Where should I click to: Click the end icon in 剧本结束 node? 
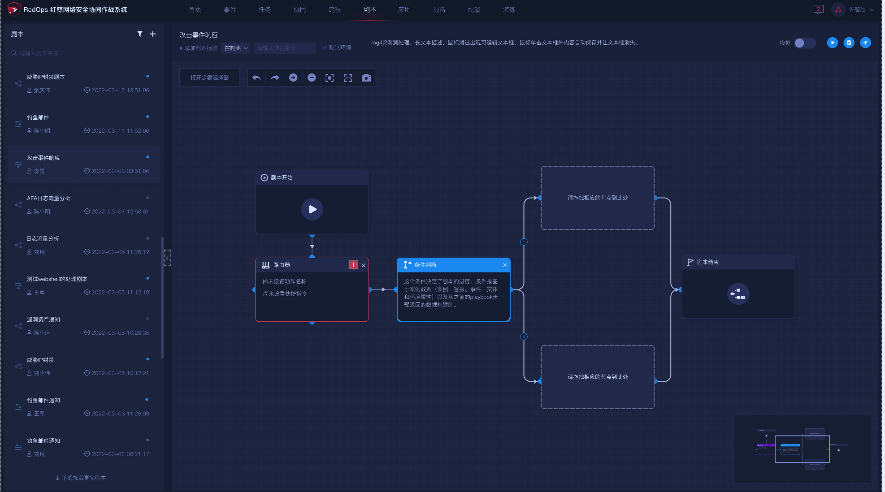[738, 294]
